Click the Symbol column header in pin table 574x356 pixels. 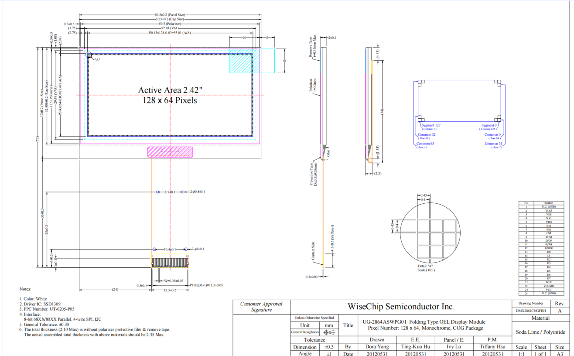pyautogui.click(x=549, y=203)
